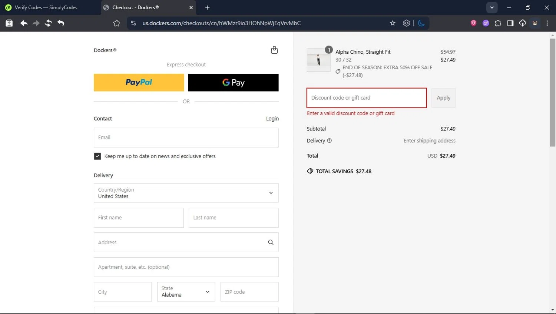Focus the City input field
This screenshot has height=314, width=556.
pyautogui.click(x=123, y=292)
